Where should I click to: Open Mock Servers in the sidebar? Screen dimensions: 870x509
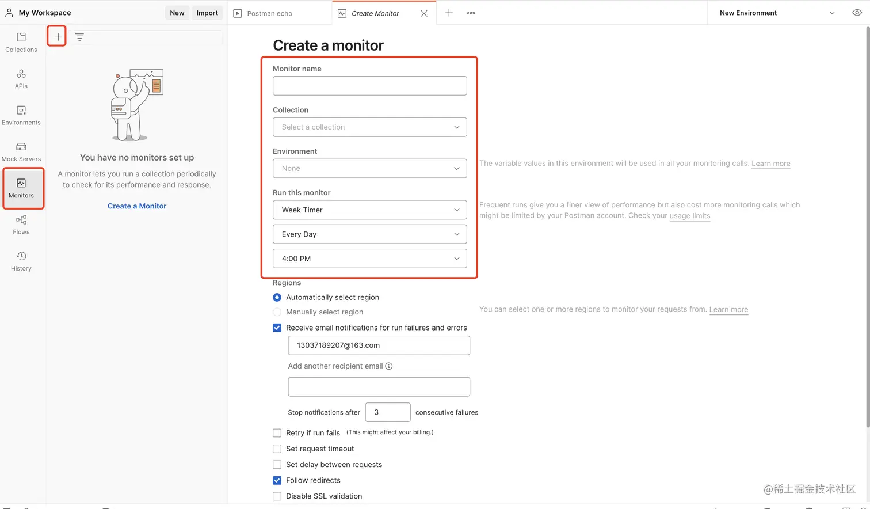click(21, 152)
